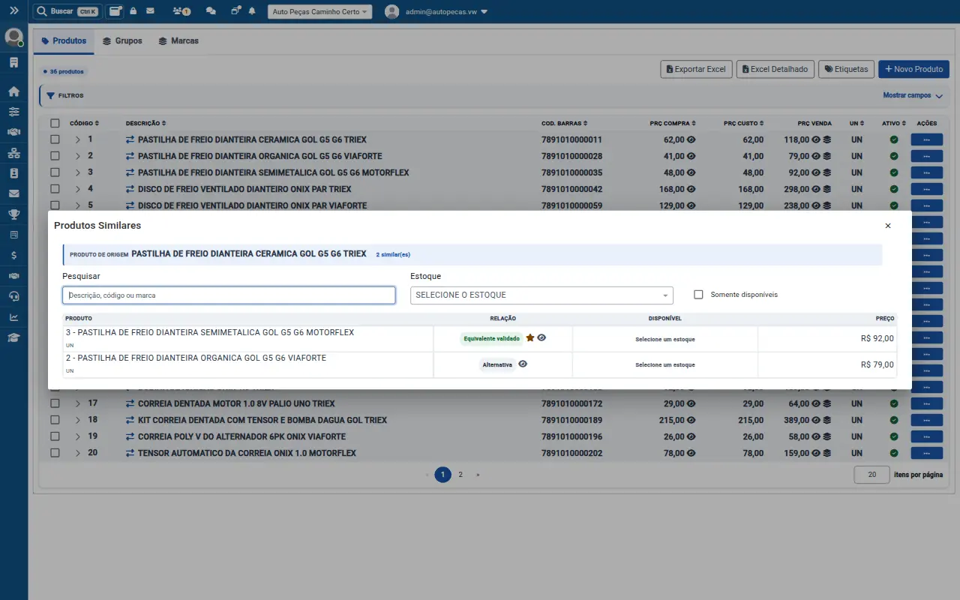
Task: Click the Exportar Excel button
Action: [x=696, y=69]
